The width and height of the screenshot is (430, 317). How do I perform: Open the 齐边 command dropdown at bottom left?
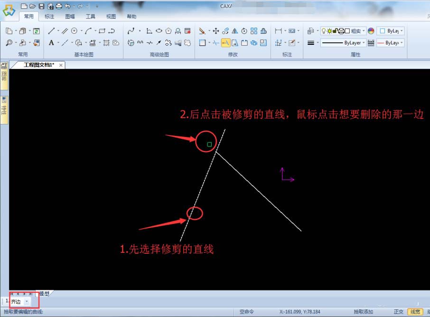pyautogui.click(x=27, y=301)
